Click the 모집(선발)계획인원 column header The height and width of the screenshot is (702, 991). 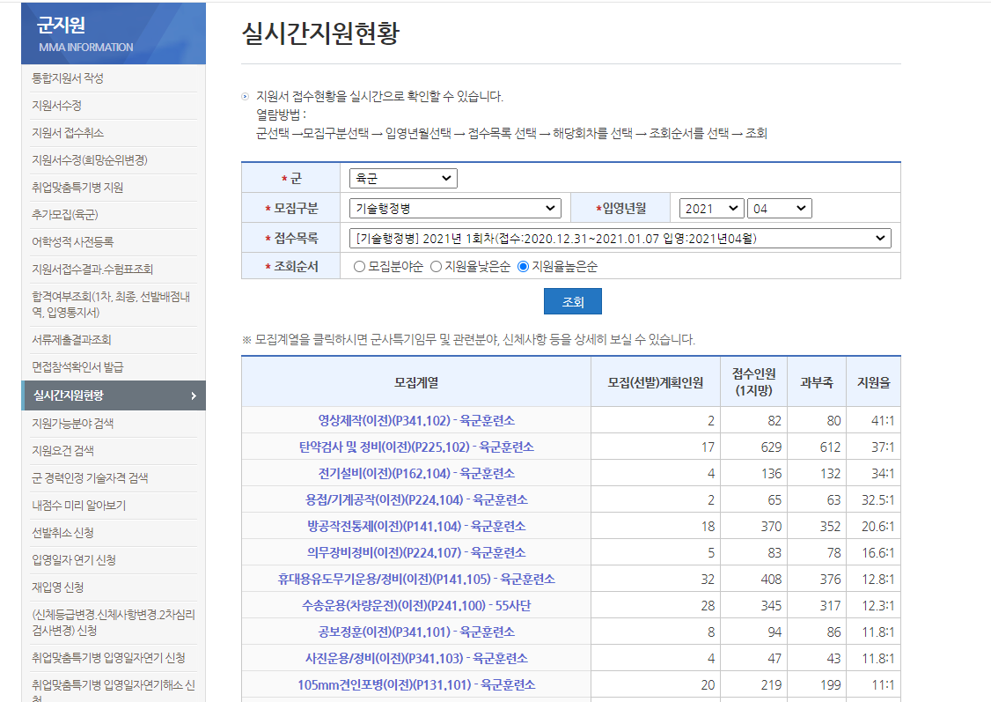click(x=656, y=382)
